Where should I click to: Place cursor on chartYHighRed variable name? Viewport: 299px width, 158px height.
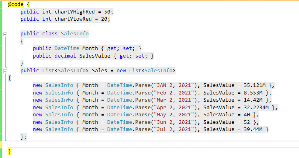74,12
